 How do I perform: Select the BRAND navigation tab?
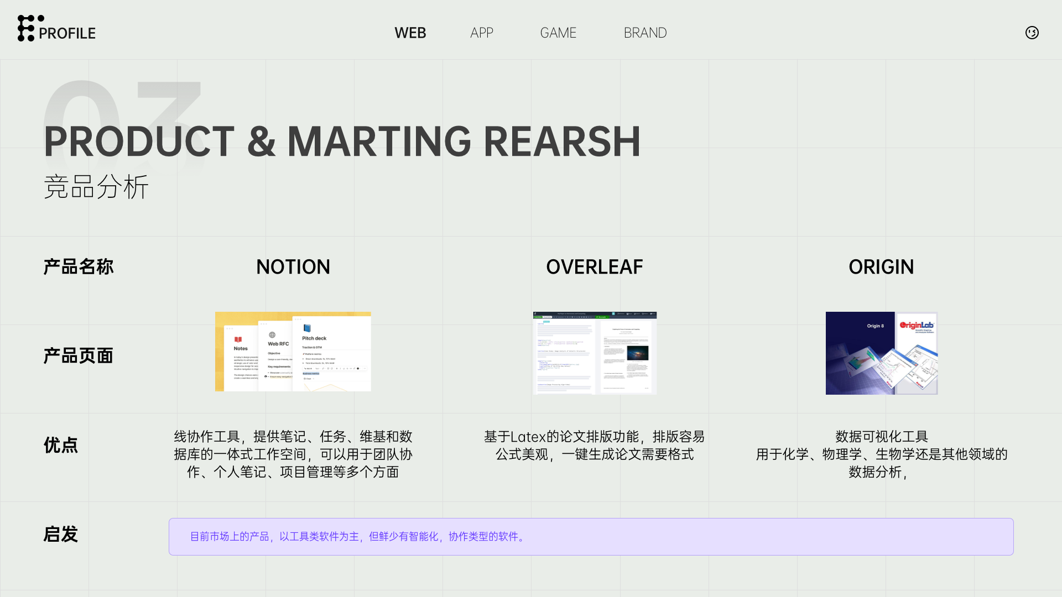[x=645, y=33]
